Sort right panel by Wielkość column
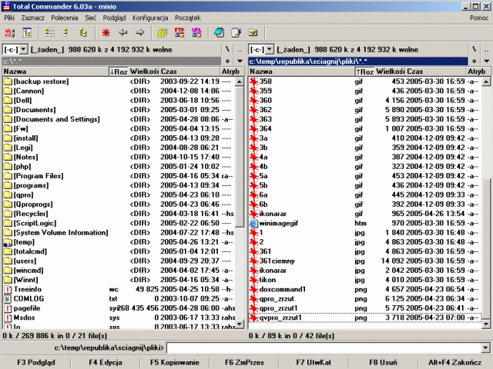This screenshot has width=493, height=369. tap(390, 71)
